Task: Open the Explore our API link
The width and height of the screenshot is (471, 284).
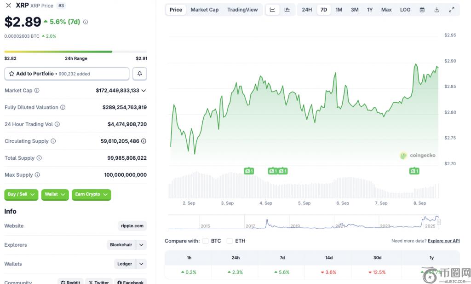Action: point(443,241)
